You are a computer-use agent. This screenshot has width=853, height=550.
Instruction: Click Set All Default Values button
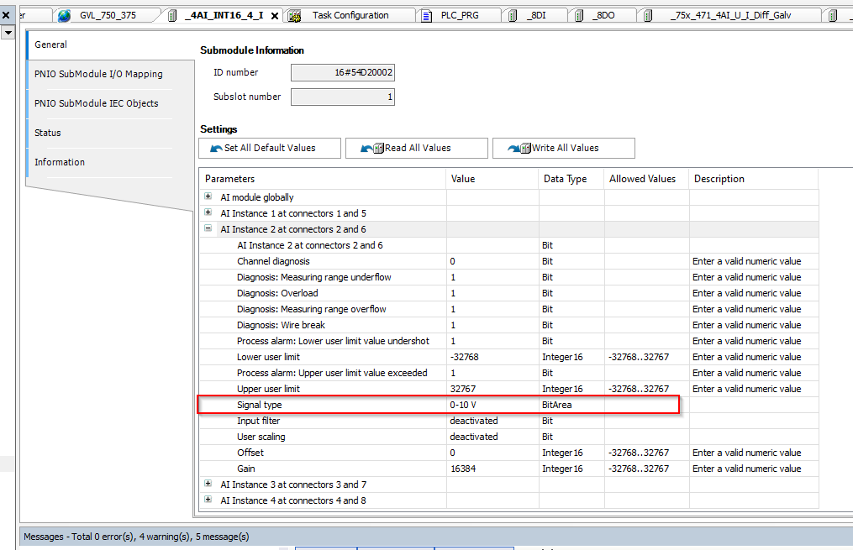pos(270,148)
